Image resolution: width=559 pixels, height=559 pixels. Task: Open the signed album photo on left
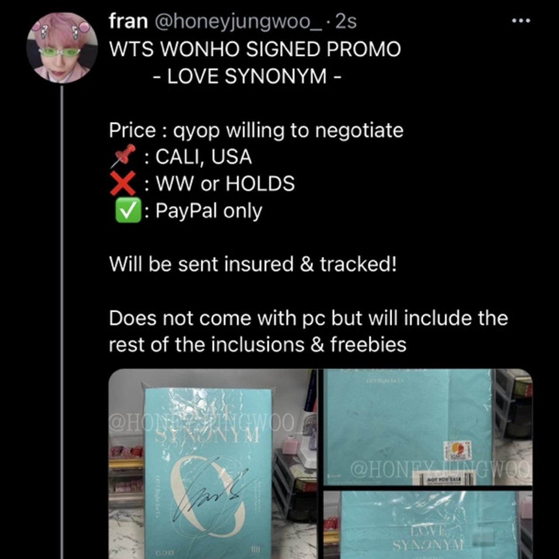(x=214, y=464)
